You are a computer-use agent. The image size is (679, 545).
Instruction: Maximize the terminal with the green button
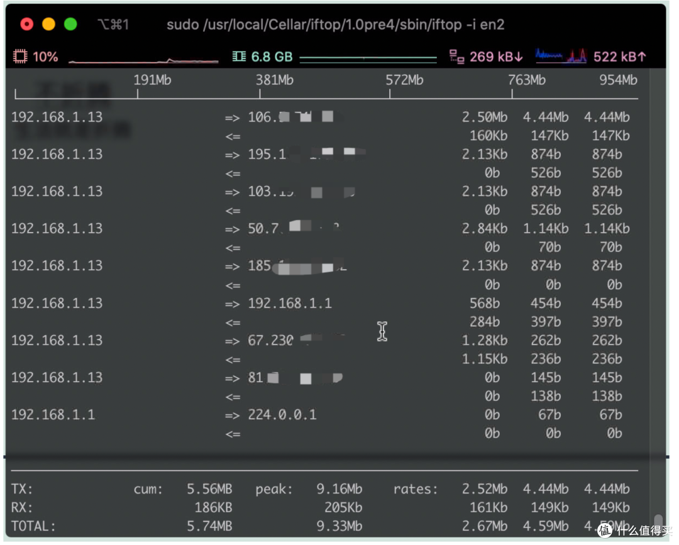(x=70, y=25)
